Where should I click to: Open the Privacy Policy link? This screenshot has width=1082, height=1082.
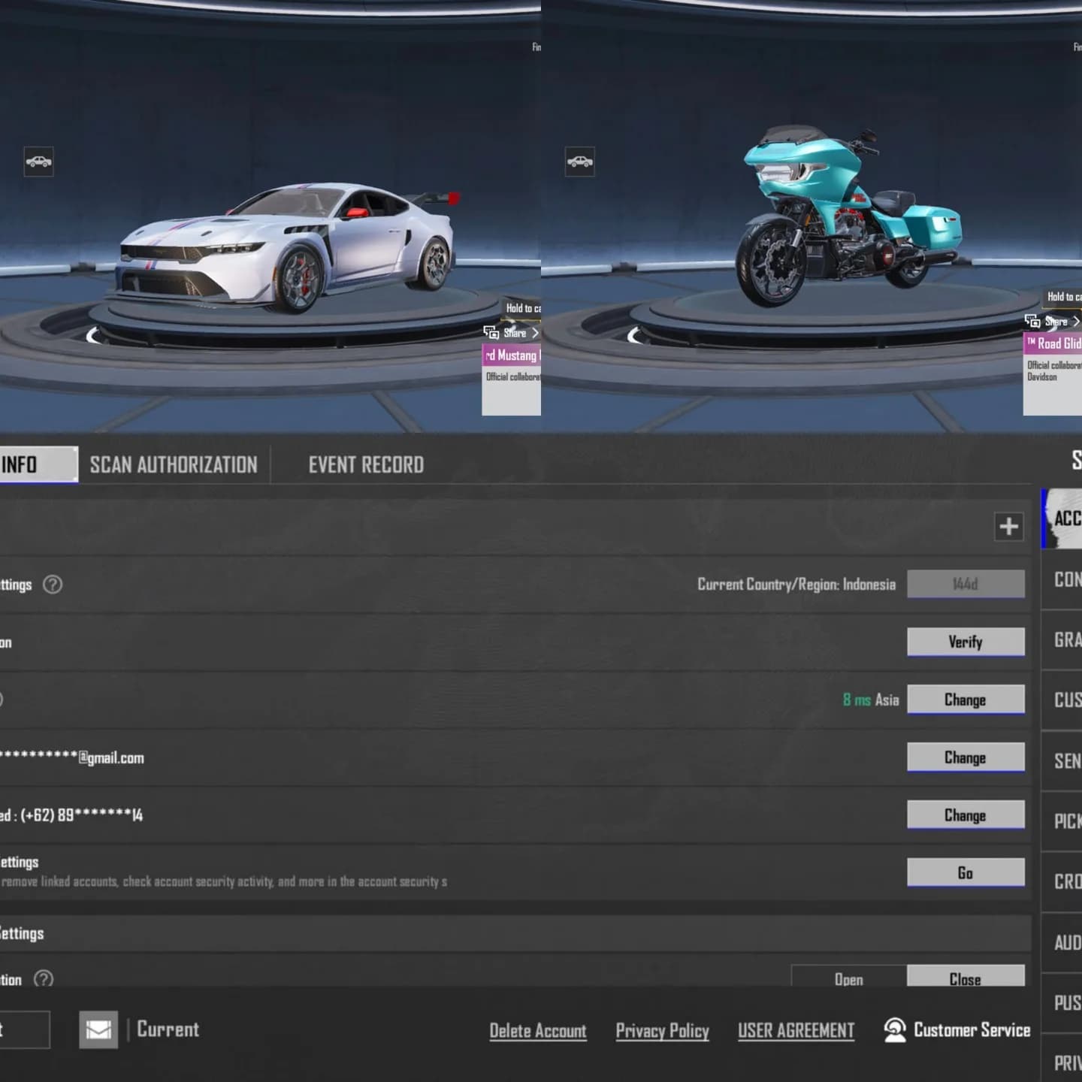(662, 1030)
